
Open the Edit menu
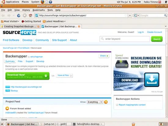click(x=10, y=10)
